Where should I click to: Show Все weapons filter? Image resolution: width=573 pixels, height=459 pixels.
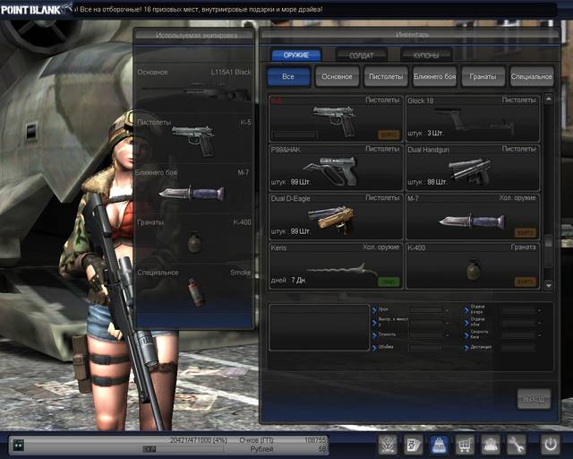pos(288,77)
